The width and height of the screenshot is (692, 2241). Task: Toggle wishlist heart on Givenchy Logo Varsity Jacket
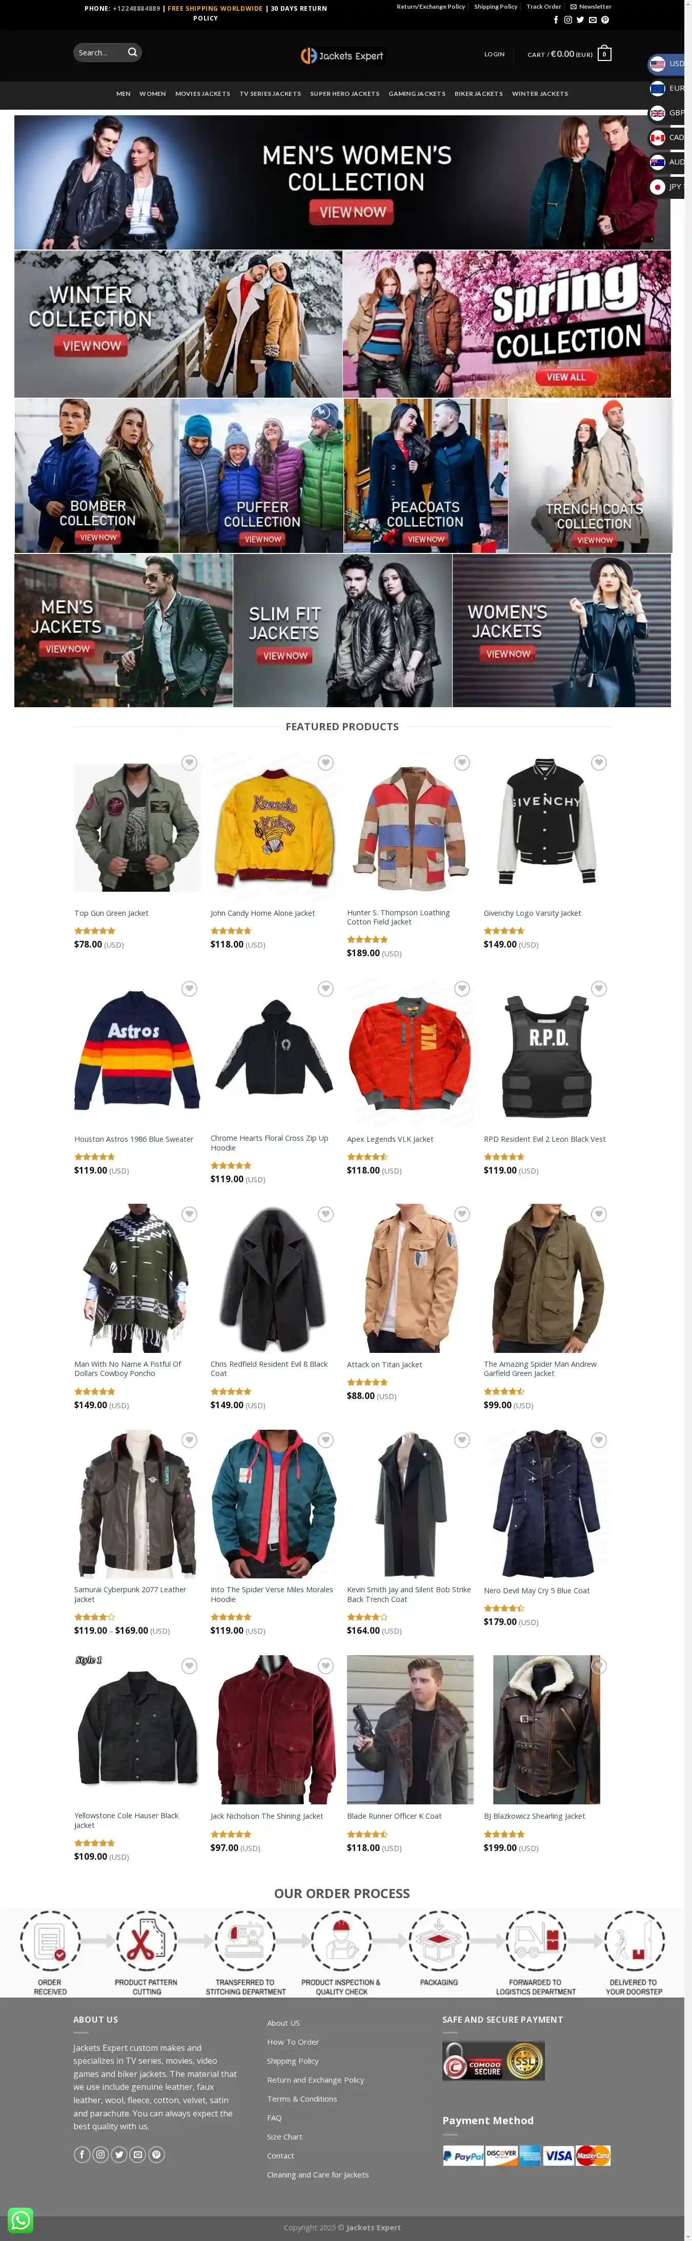point(599,763)
